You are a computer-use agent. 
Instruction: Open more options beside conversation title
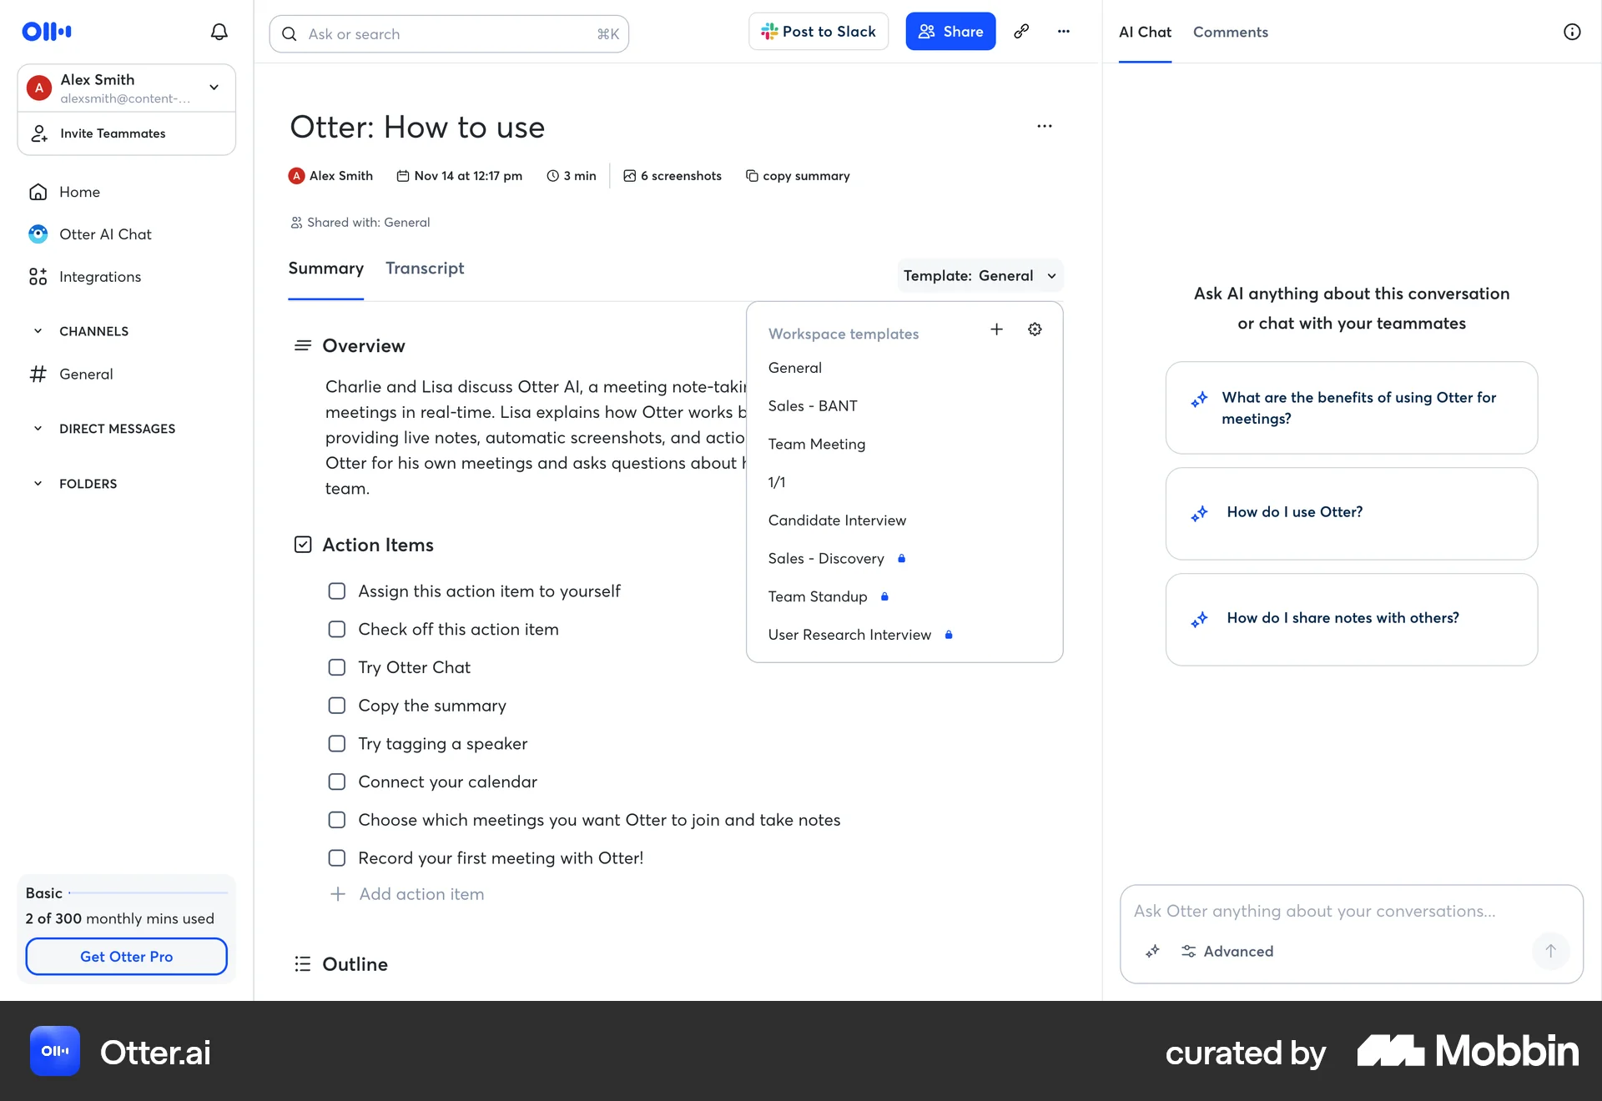pos(1044,126)
